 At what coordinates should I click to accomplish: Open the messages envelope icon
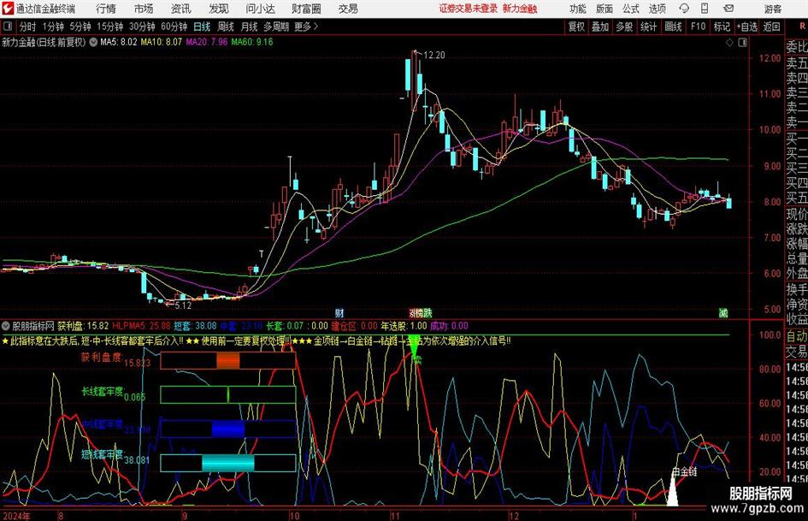[x=728, y=9]
